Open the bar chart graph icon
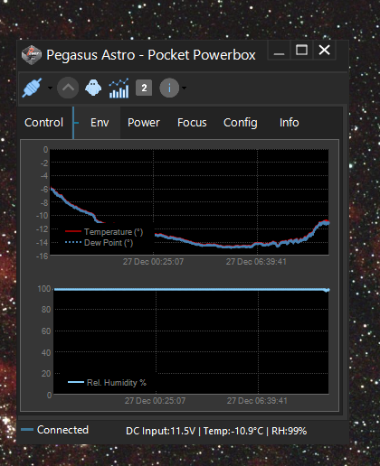380x466 pixels. coord(119,89)
